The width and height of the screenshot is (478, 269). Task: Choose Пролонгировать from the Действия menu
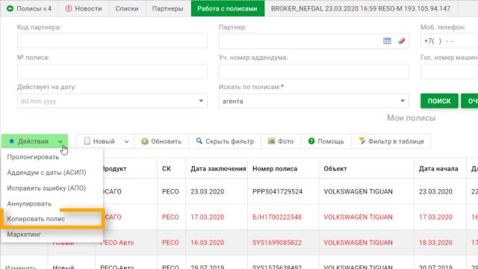[33, 157]
